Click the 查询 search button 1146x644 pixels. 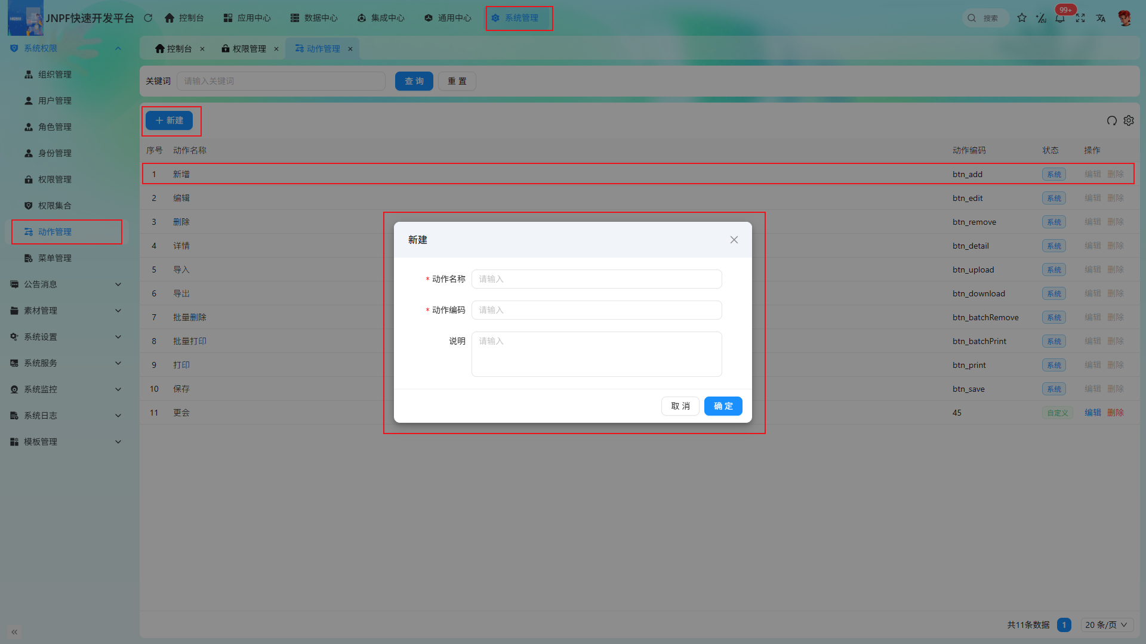[x=414, y=81]
